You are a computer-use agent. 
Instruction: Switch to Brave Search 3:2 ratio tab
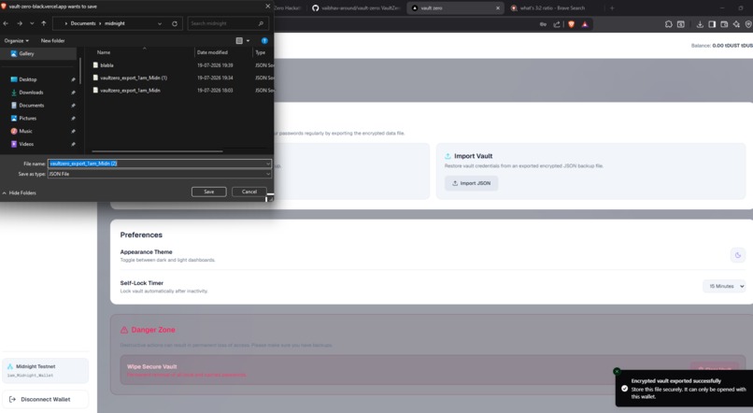552,8
